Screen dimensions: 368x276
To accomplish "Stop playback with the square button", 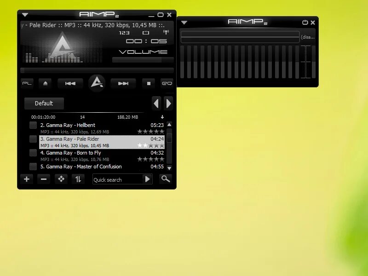I will (149, 83).
